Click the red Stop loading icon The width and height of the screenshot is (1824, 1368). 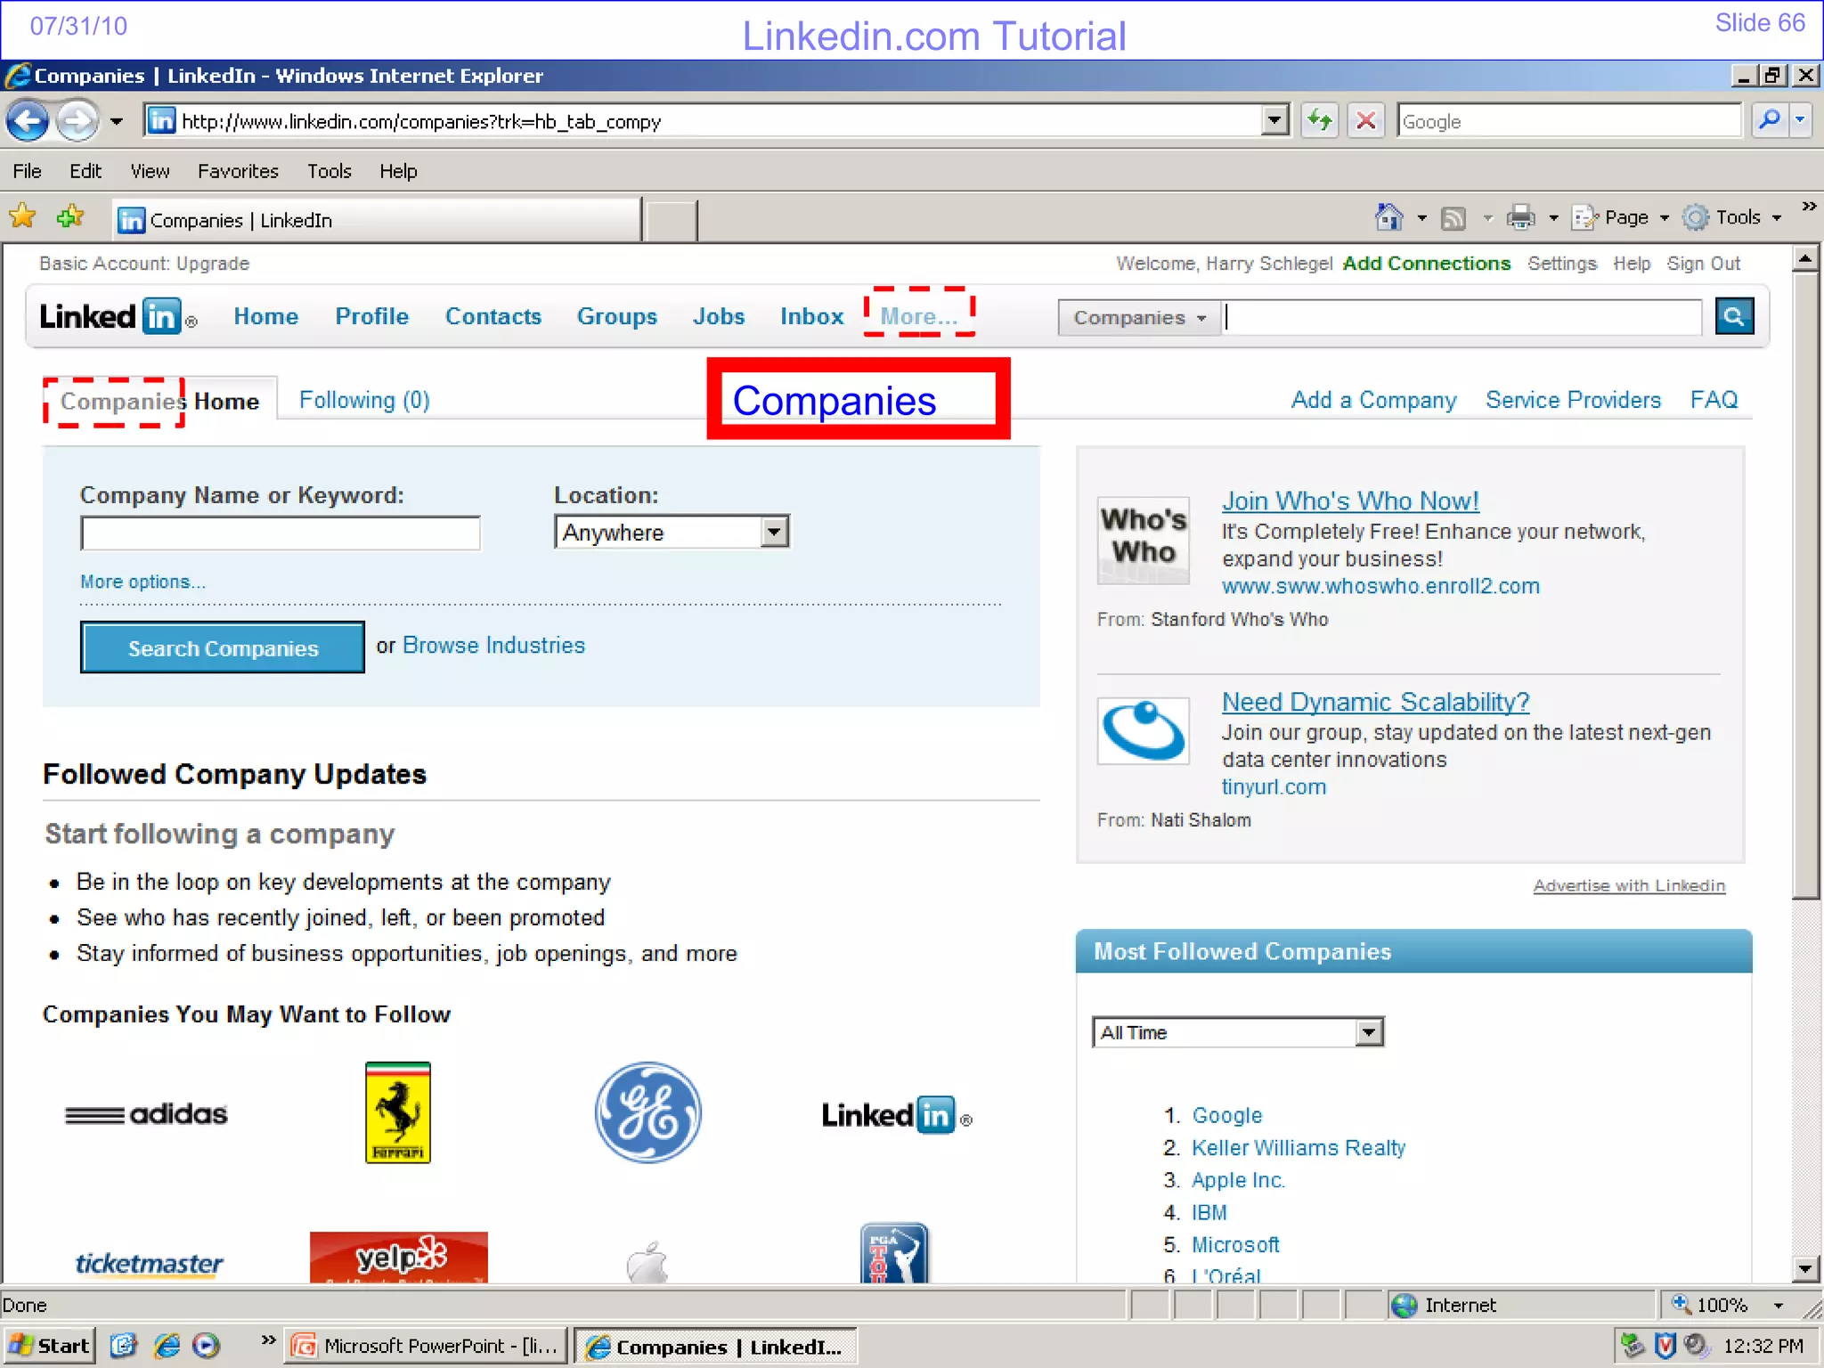(x=1365, y=120)
